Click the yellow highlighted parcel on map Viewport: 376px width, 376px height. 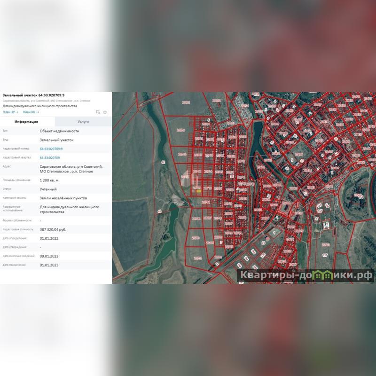(199, 191)
